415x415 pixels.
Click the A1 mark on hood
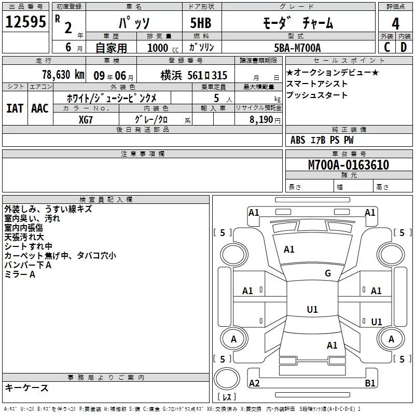coord(289,250)
